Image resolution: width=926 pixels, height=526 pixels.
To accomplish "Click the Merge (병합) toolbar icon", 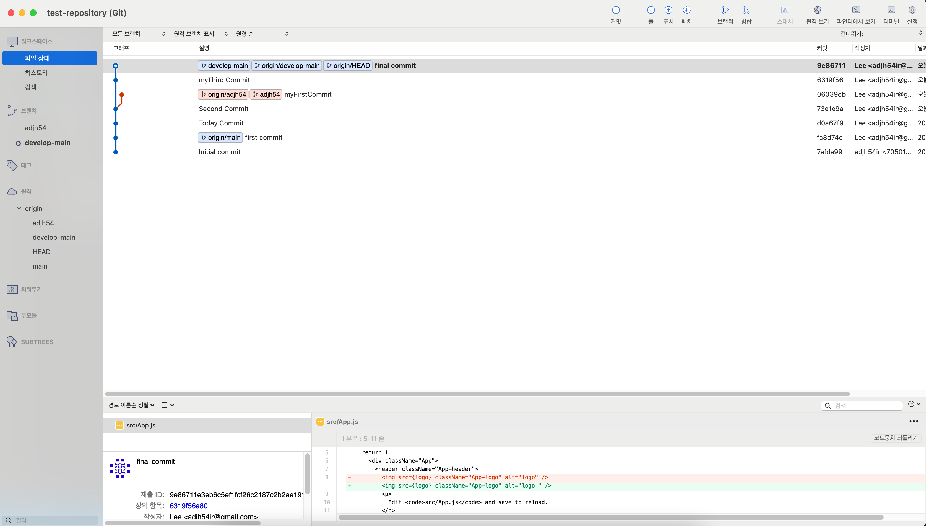I will tap(746, 11).
